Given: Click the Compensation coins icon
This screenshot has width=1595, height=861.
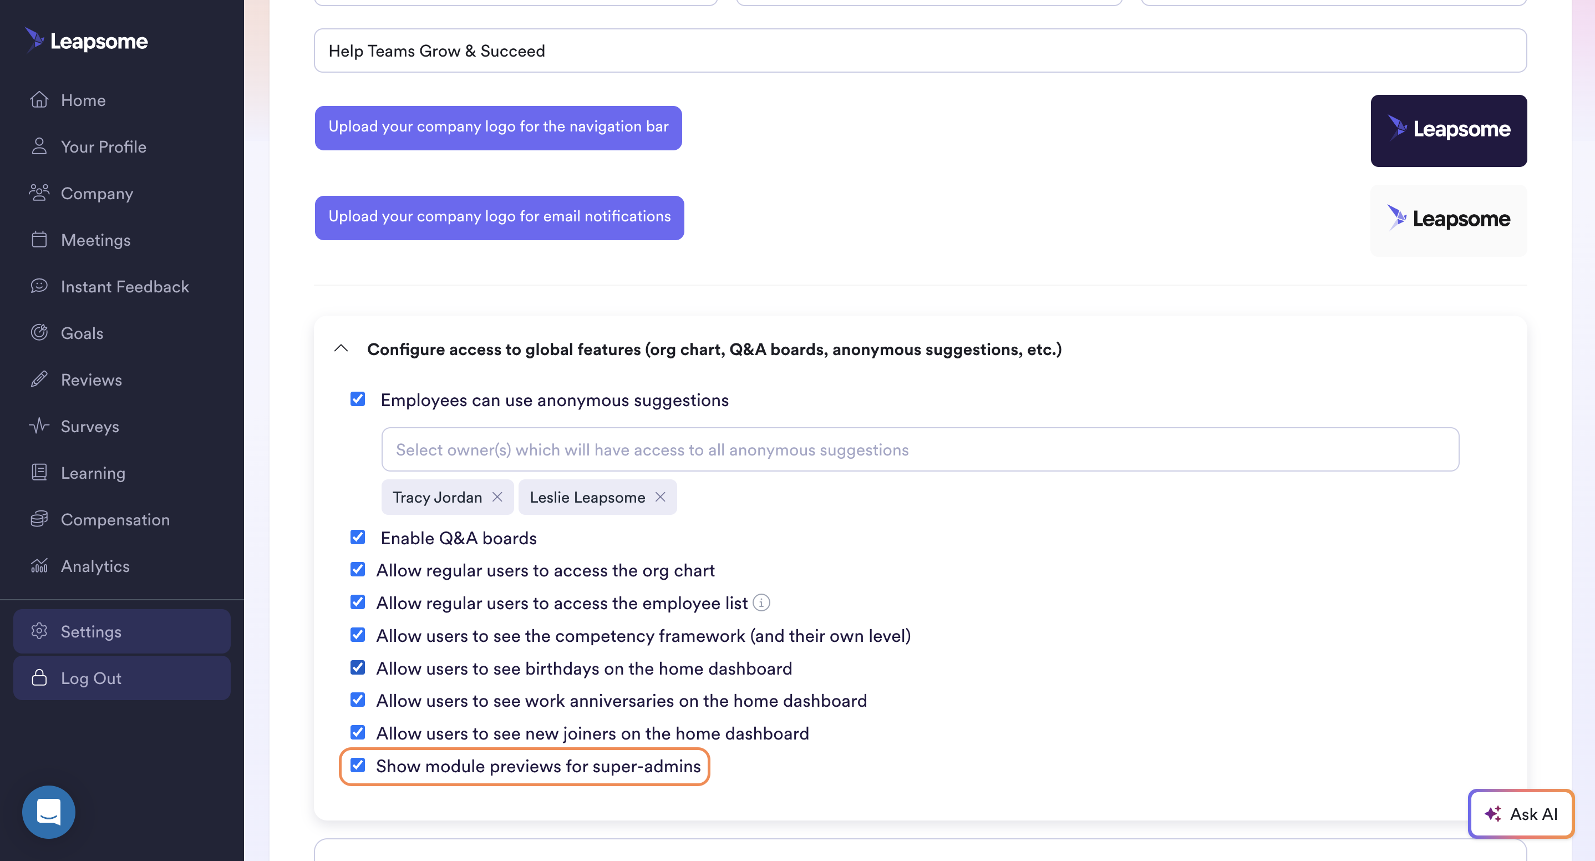Looking at the screenshot, I should pyautogui.click(x=39, y=519).
